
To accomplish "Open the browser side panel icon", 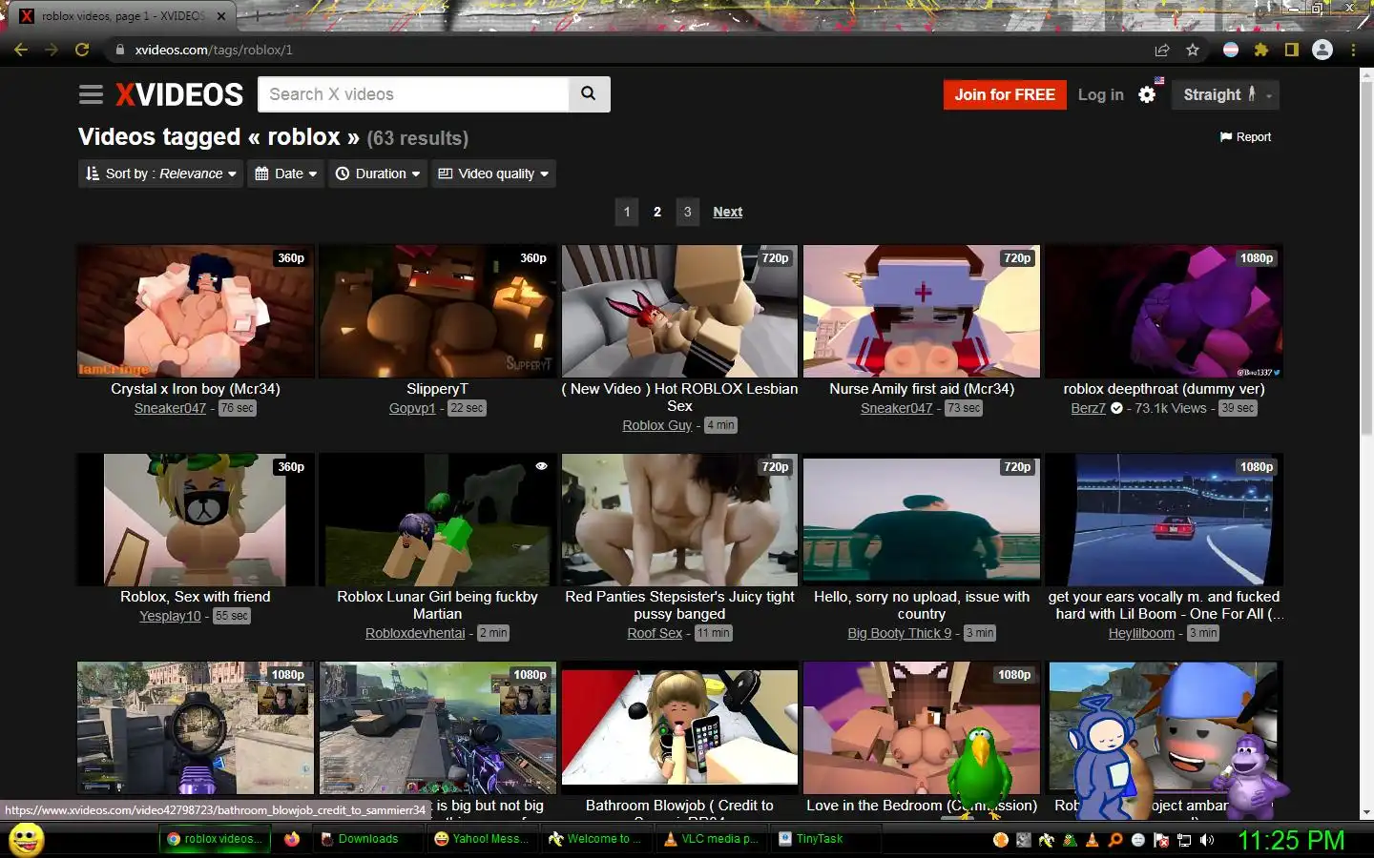I will 1291,50.
